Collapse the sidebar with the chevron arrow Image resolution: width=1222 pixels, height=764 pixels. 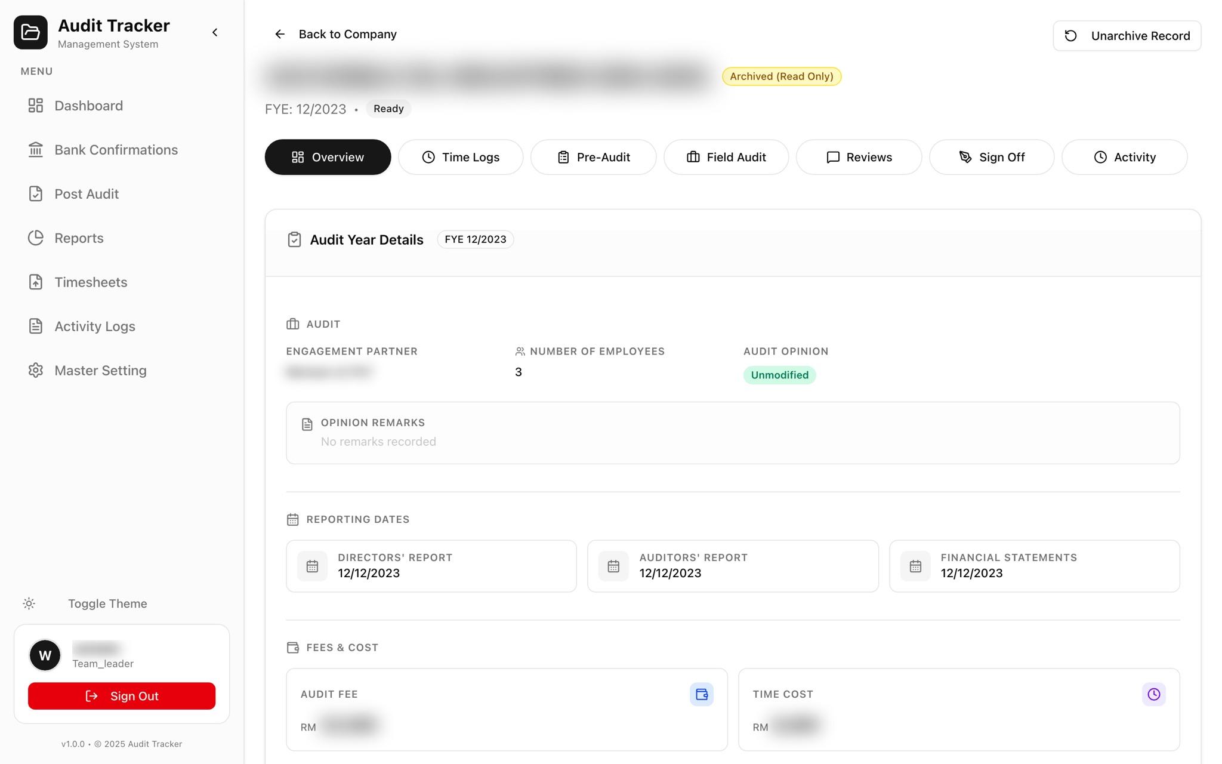(215, 32)
